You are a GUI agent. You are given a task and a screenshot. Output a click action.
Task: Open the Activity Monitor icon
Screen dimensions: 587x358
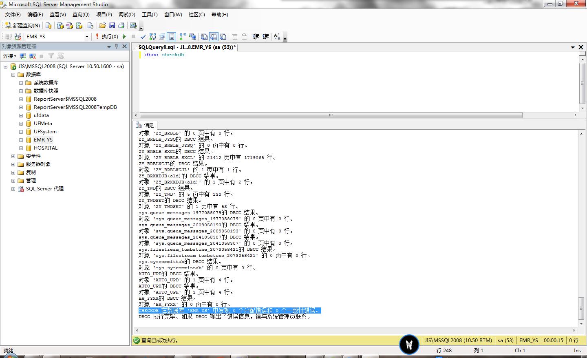[133, 25]
